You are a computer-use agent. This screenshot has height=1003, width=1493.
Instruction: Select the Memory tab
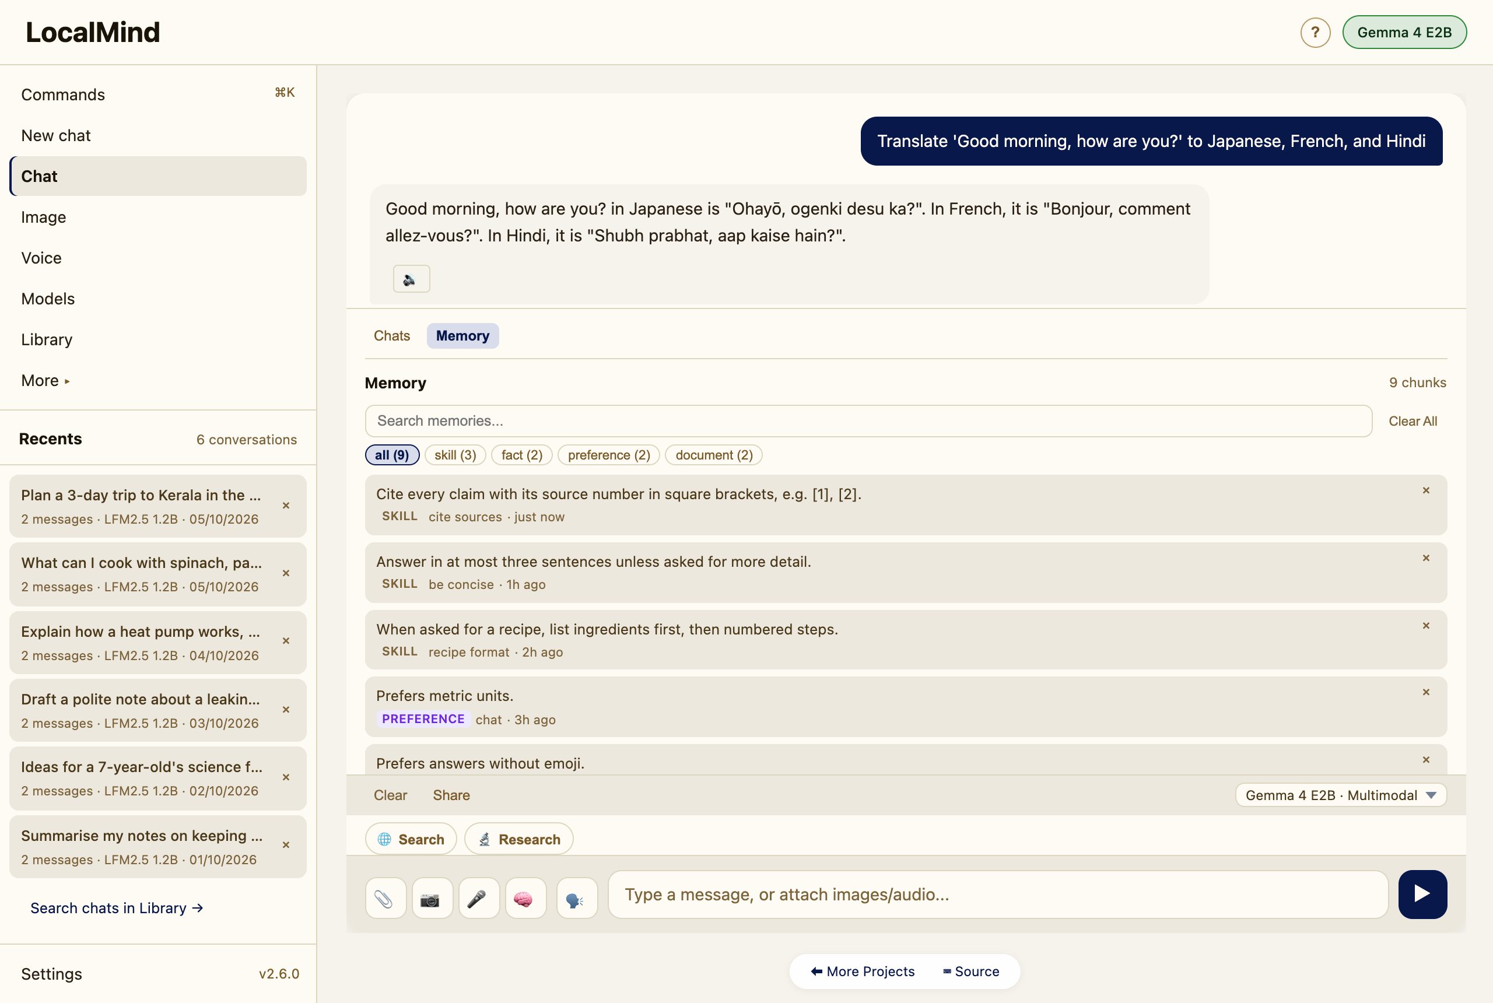pyautogui.click(x=462, y=336)
